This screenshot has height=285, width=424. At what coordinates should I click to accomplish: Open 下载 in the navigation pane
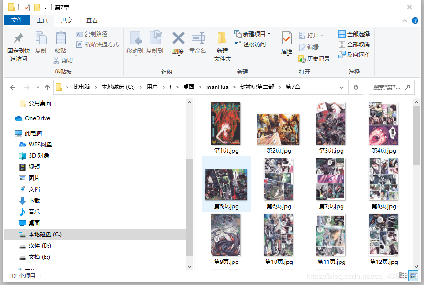tap(30, 201)
